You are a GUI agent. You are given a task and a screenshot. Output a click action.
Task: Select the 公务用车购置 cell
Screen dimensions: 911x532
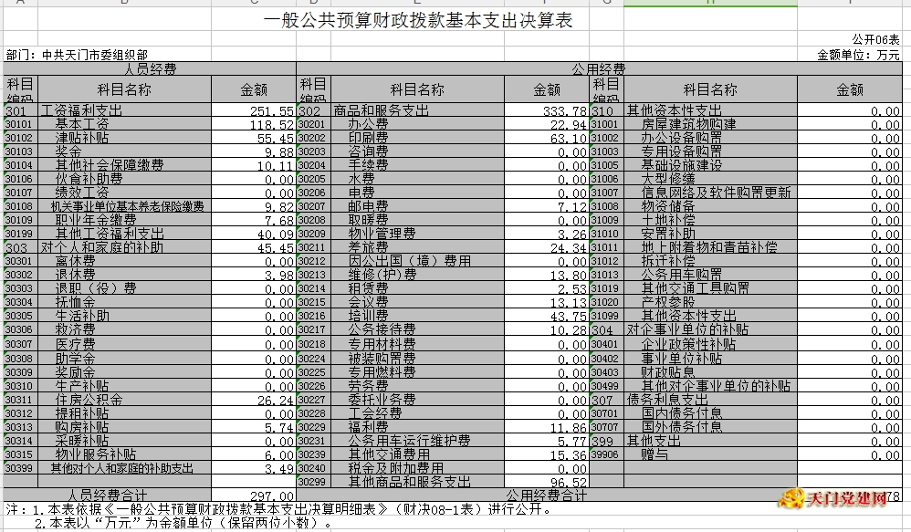[x=710, y=275]
